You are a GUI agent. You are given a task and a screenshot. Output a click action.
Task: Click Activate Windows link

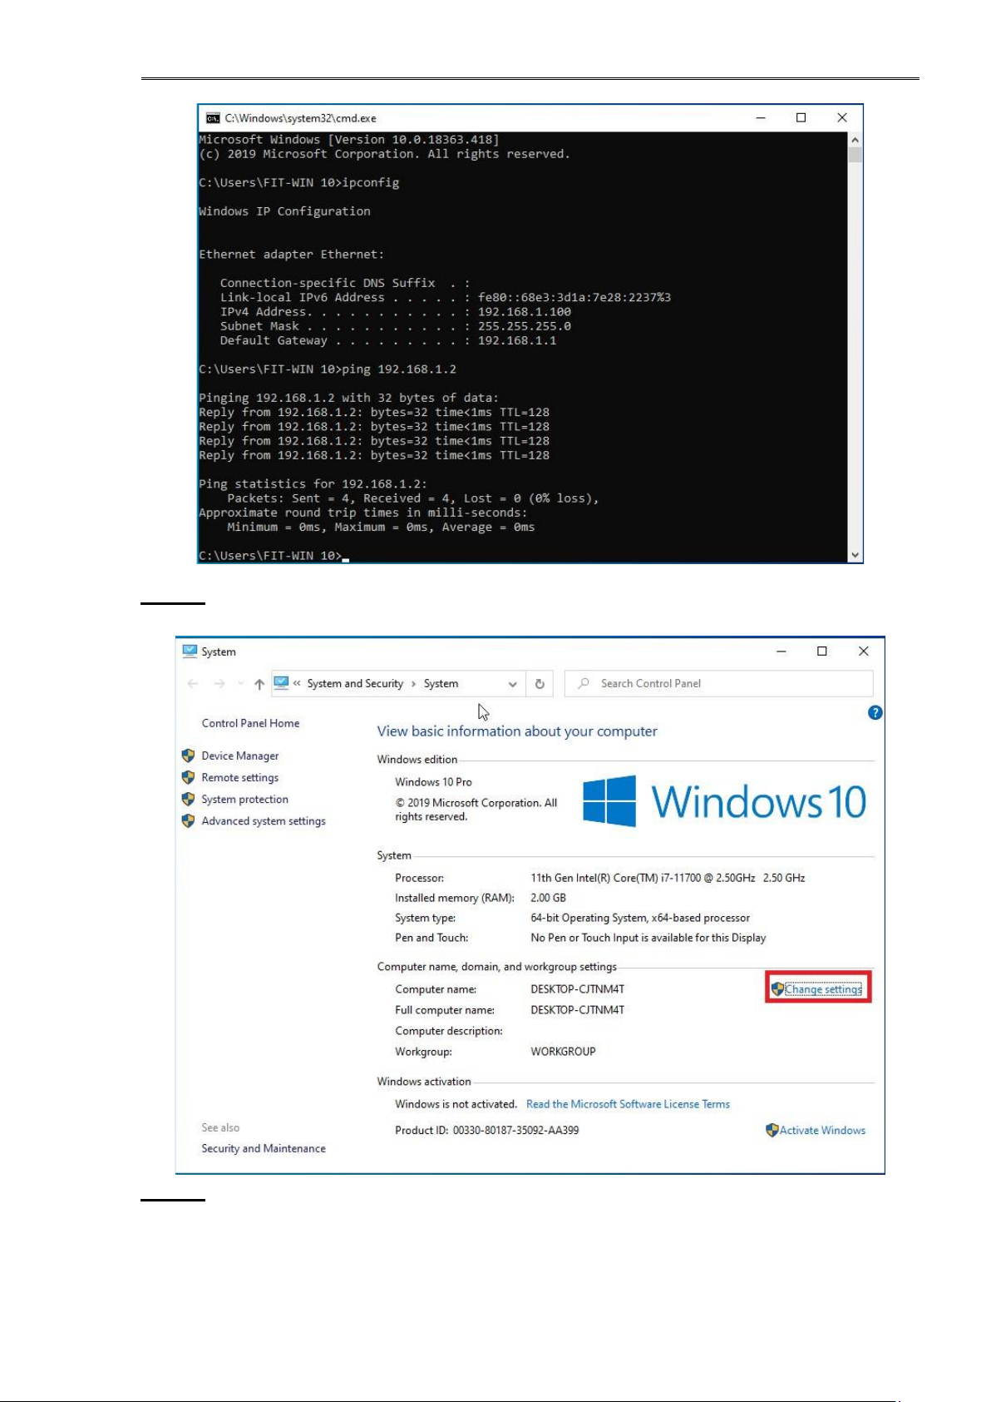(x=822, y=1130)
